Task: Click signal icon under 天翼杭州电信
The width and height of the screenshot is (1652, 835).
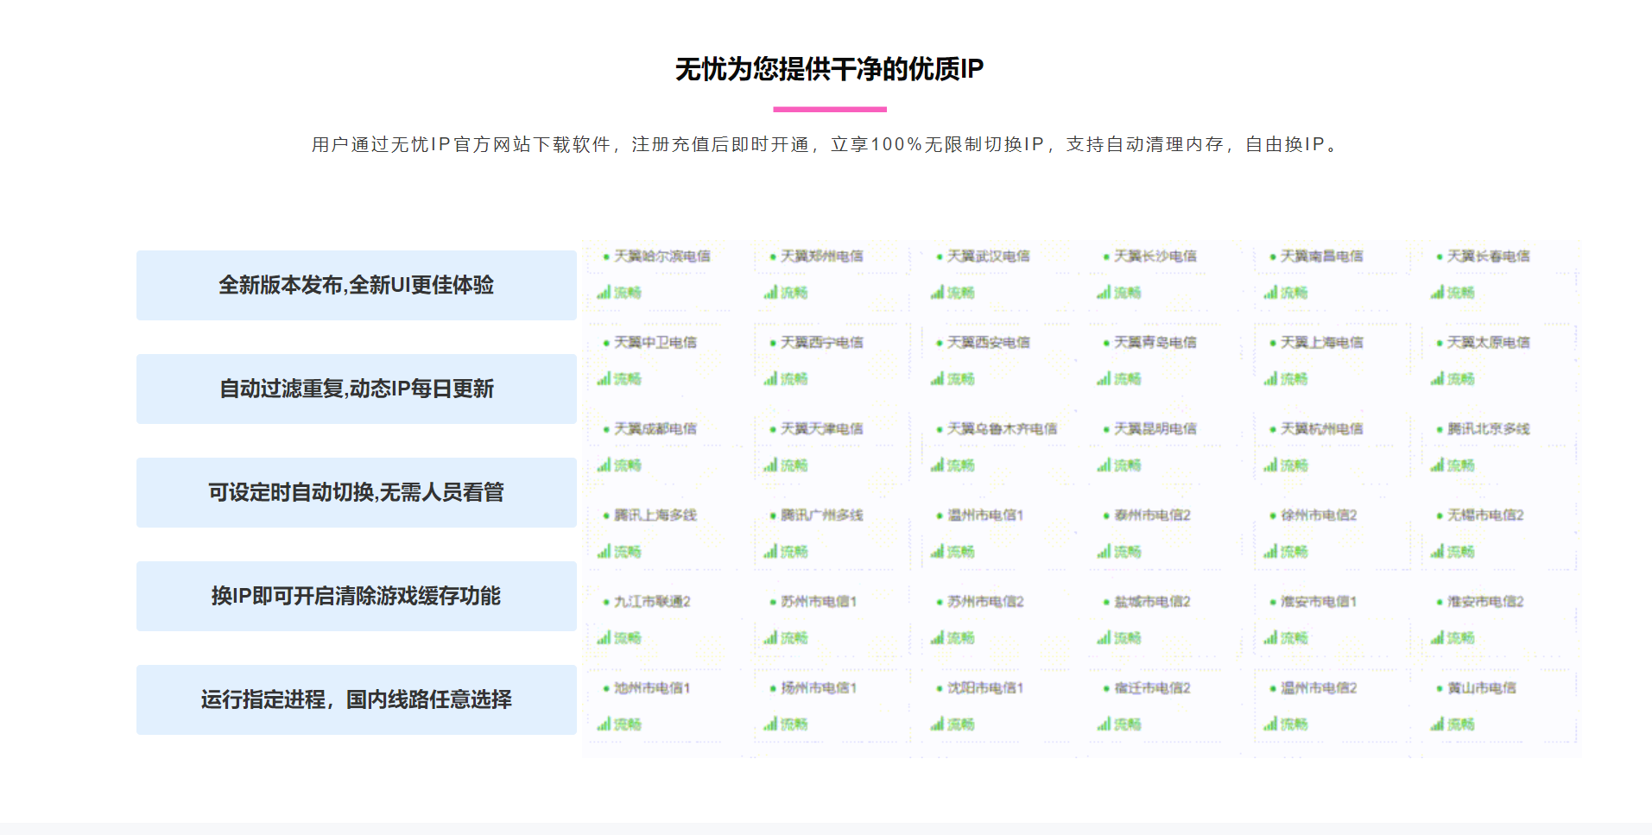Action: (1270, 465)
